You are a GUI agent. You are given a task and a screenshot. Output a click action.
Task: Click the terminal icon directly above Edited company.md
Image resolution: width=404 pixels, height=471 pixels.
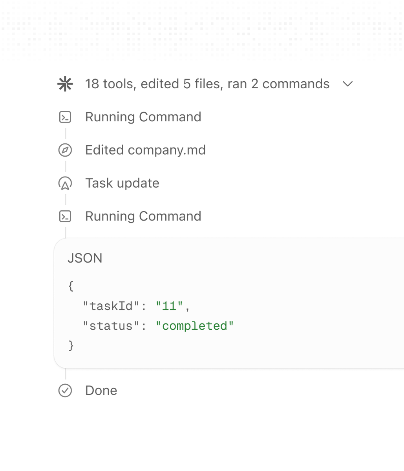tap(65, 117)
